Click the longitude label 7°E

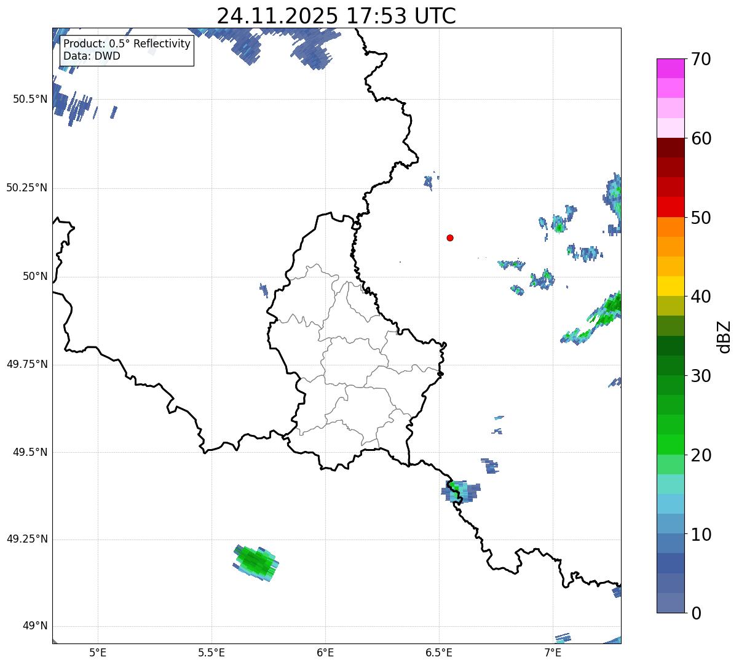(x=553, y=653)
